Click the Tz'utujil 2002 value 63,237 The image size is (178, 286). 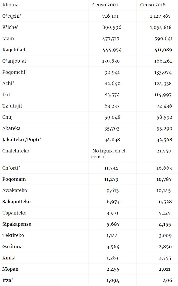[x=112, y=106]
